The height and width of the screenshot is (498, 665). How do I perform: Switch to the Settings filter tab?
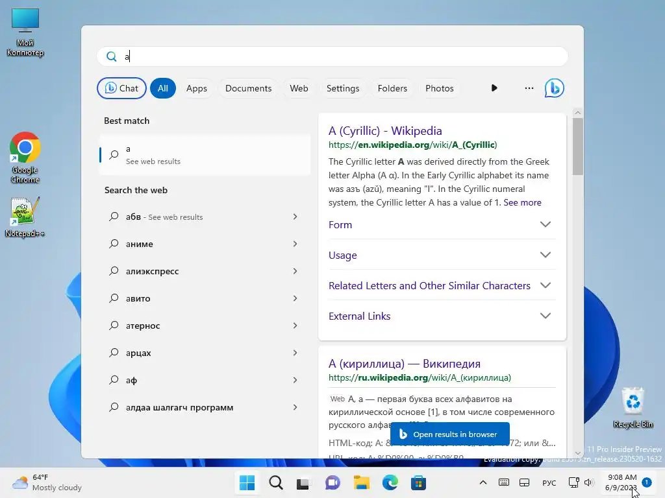[x=343, y=88]
